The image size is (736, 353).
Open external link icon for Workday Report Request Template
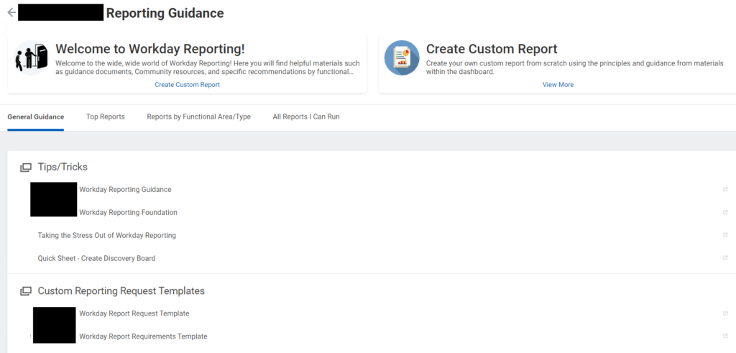(x=725, y=313)
